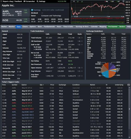Click the biggest trades vertical scrollbar thumb
The width and height of the screenshot is (131, 139).
(129, 109)
